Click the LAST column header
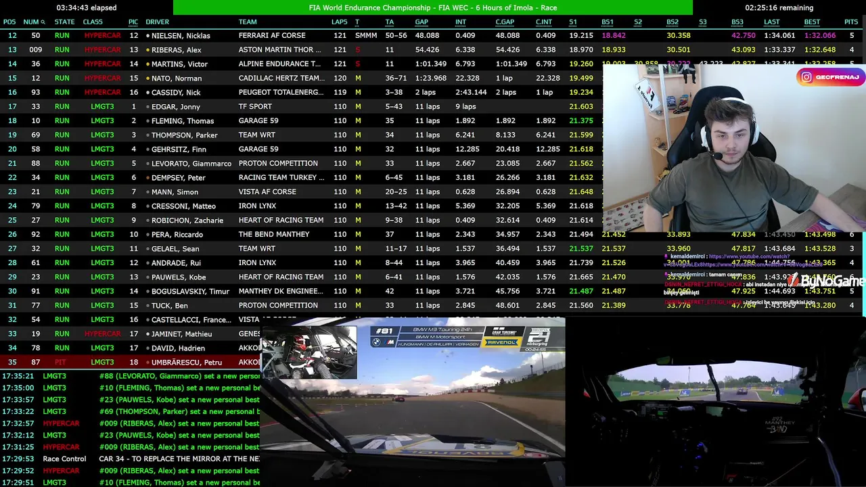Viewport: 866px width, 487px height. [772, 22]
